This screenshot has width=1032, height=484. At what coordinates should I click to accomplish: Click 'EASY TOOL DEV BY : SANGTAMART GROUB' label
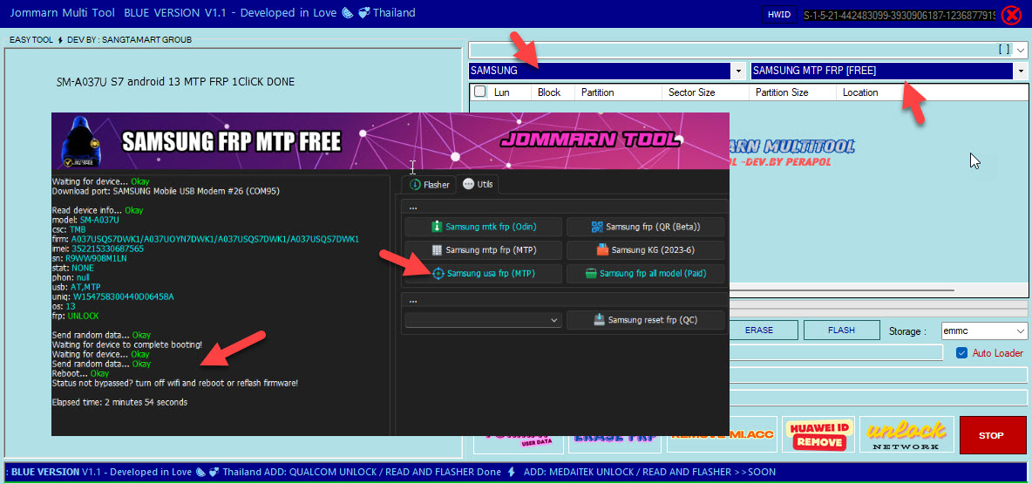[x=101, y=40]
